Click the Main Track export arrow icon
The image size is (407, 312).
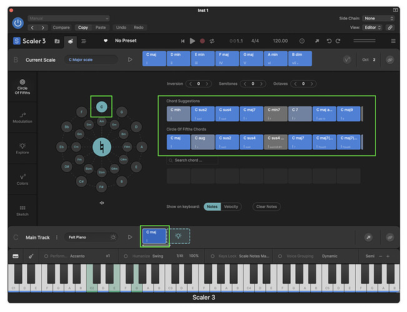point(368,237)
